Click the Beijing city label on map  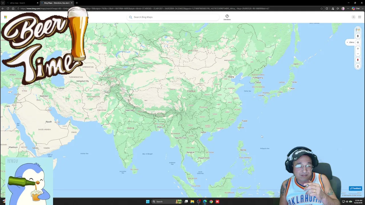pyautogui.click(x=231, y=77)
